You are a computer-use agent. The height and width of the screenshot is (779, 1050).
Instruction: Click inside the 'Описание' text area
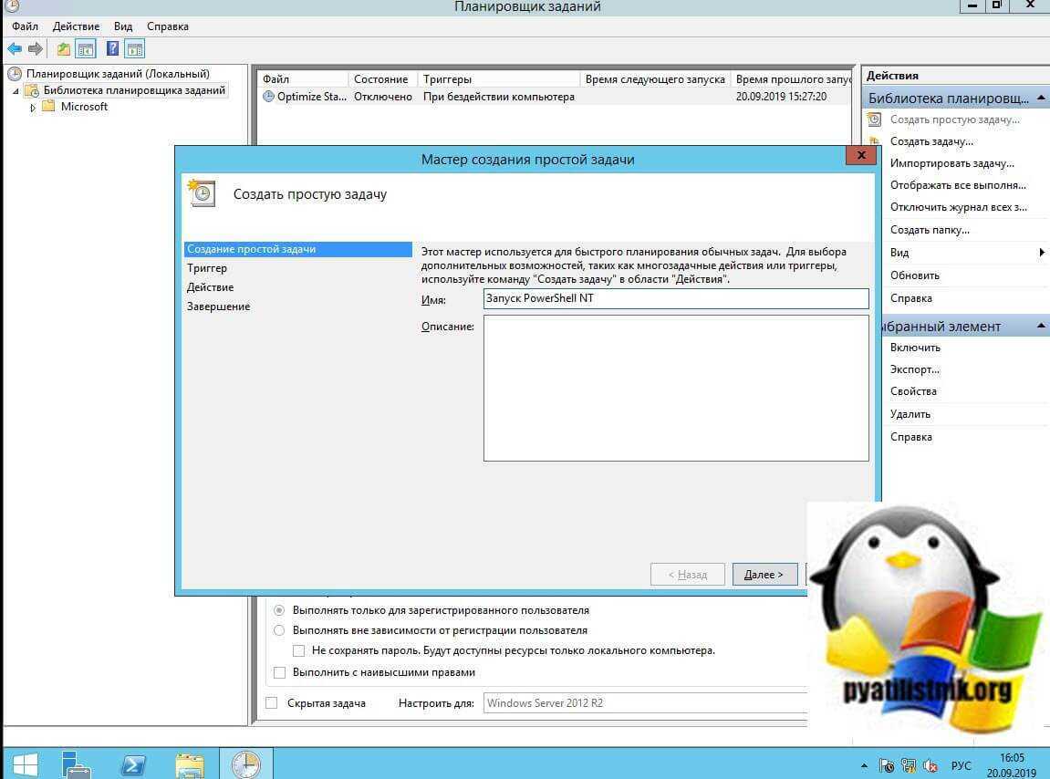[675, 388]
